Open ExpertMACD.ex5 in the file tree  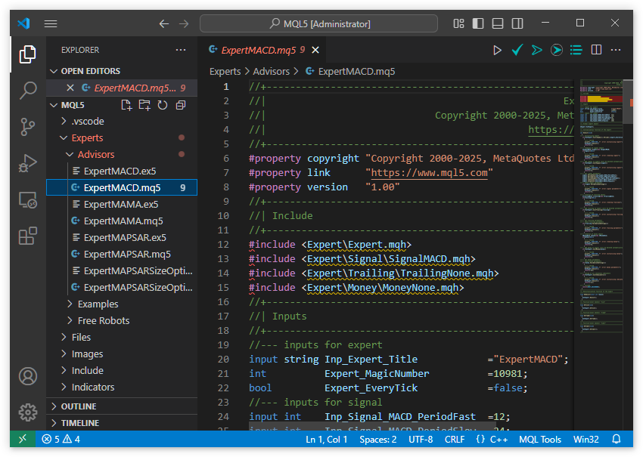point(122,171)
